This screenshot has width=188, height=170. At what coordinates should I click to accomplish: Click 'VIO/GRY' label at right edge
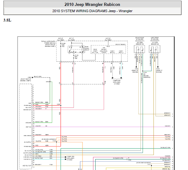pyautogui.click(x=167, y=126)
